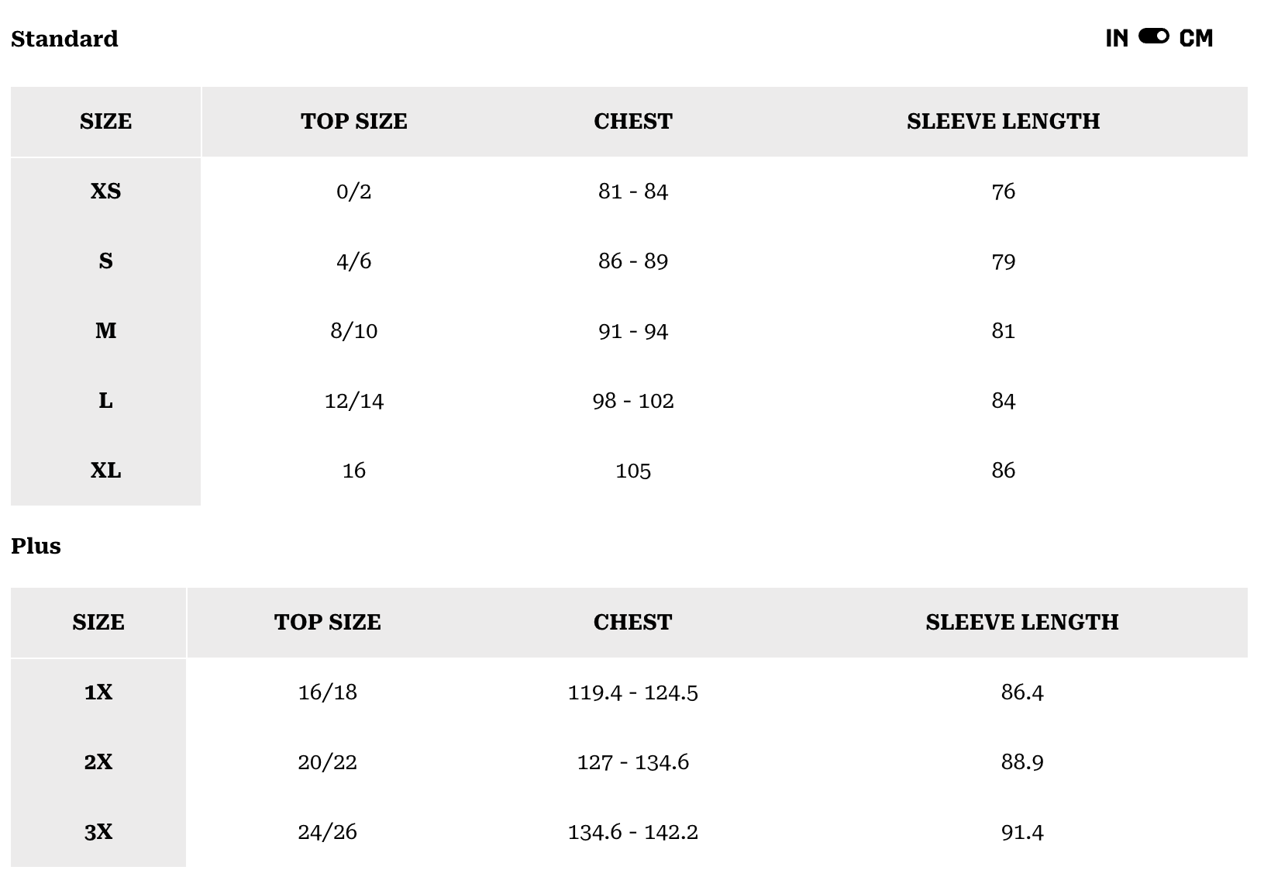The height and width of the screenshot is (870, 1271).
Task: Select the M size row label
Action: click(x=105, y=331)
